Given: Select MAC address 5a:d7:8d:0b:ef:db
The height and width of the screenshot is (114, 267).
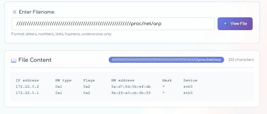Looking at the screenshot, I should [x=131, y=87].
